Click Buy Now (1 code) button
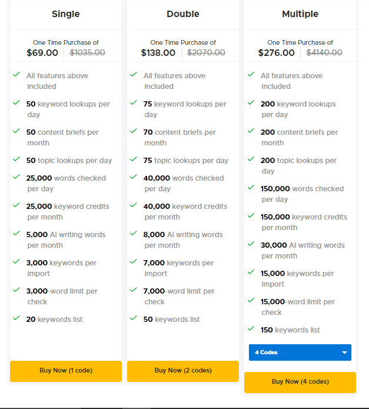Image resolution: width=369 pixels, height=409 pixels. pyautogui.click(x=65, y=371)
